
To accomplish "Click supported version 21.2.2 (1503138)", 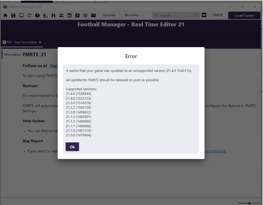I will pyautogui.click(x=78, y=108).
